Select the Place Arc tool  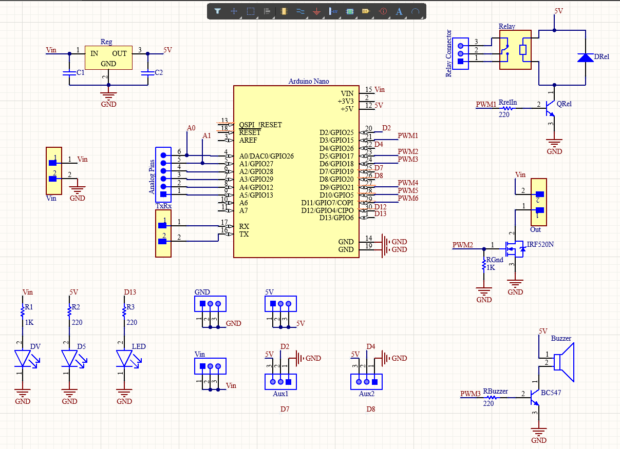pyautogui.click(x=416, y=11)
